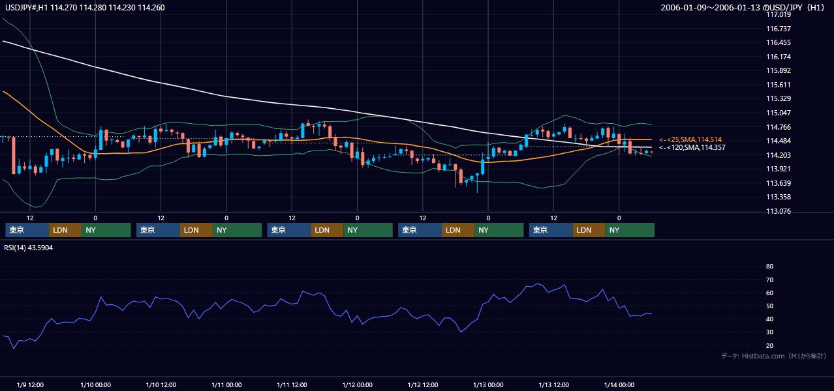Click the NY session block for 1/13
Screen dimensions: 834x391
click(630, 230)
